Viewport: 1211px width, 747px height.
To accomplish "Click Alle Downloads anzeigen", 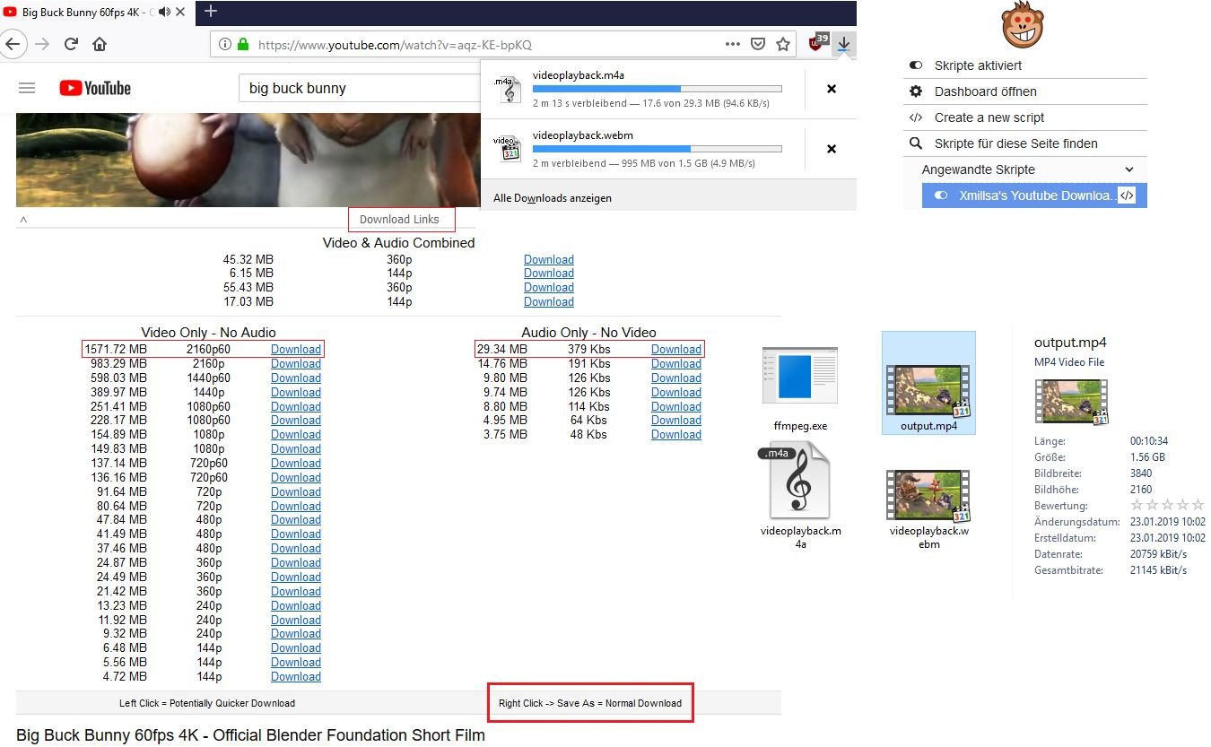I will coord(553,198).
